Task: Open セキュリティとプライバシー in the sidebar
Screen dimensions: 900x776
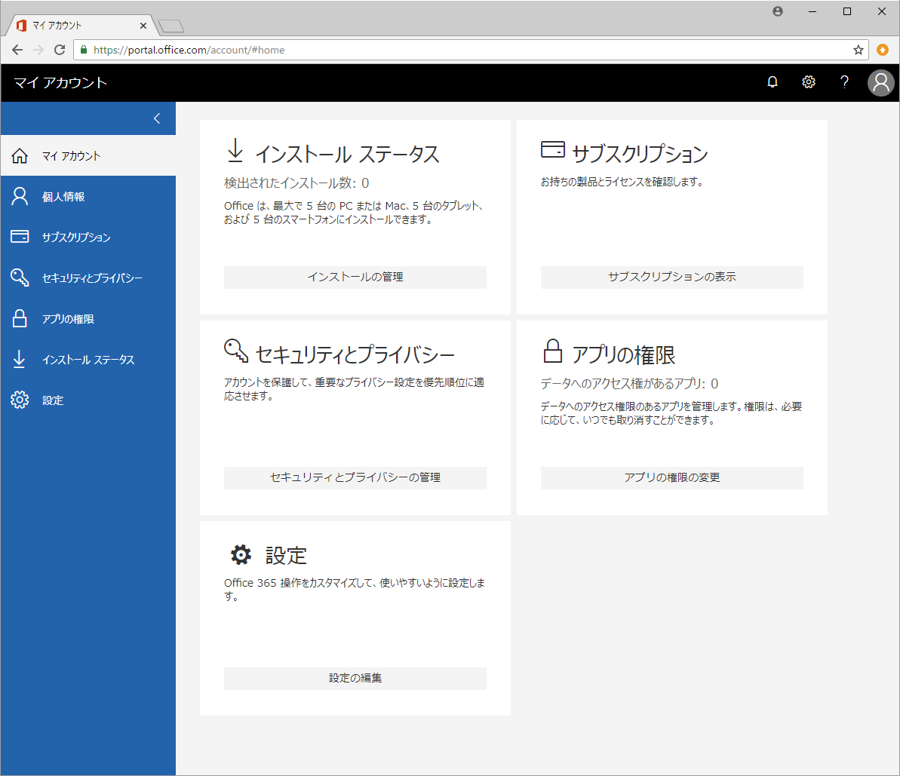Action: 92,278
